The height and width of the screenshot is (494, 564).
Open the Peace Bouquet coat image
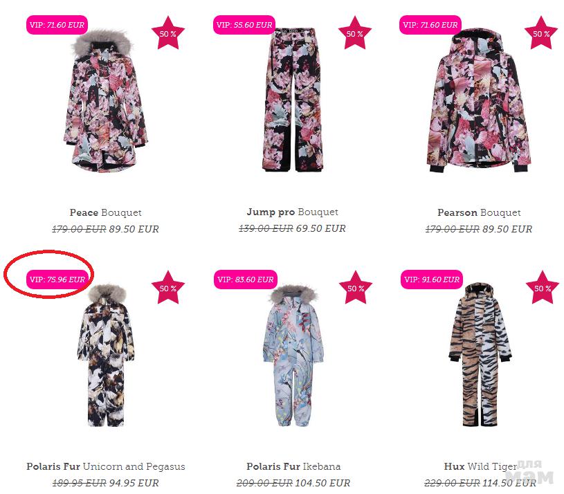tap(105, 101)
